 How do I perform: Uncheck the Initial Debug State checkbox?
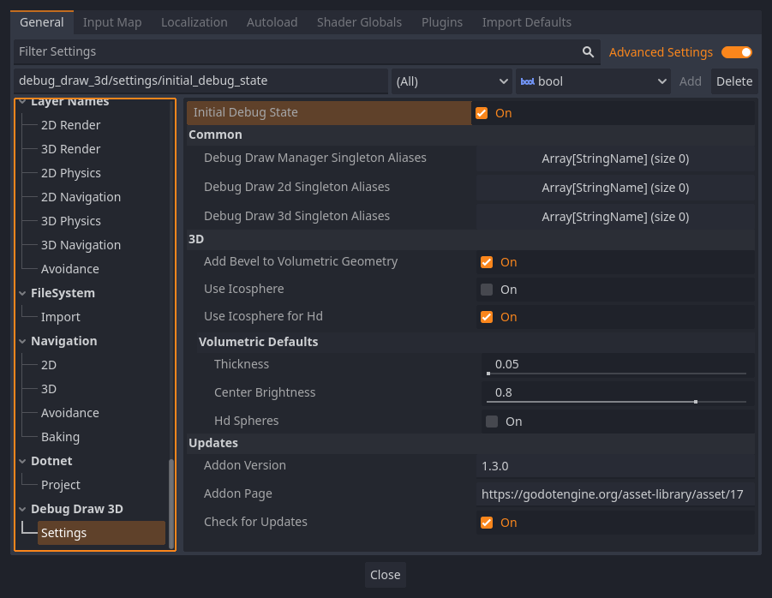tap(482, 113)
